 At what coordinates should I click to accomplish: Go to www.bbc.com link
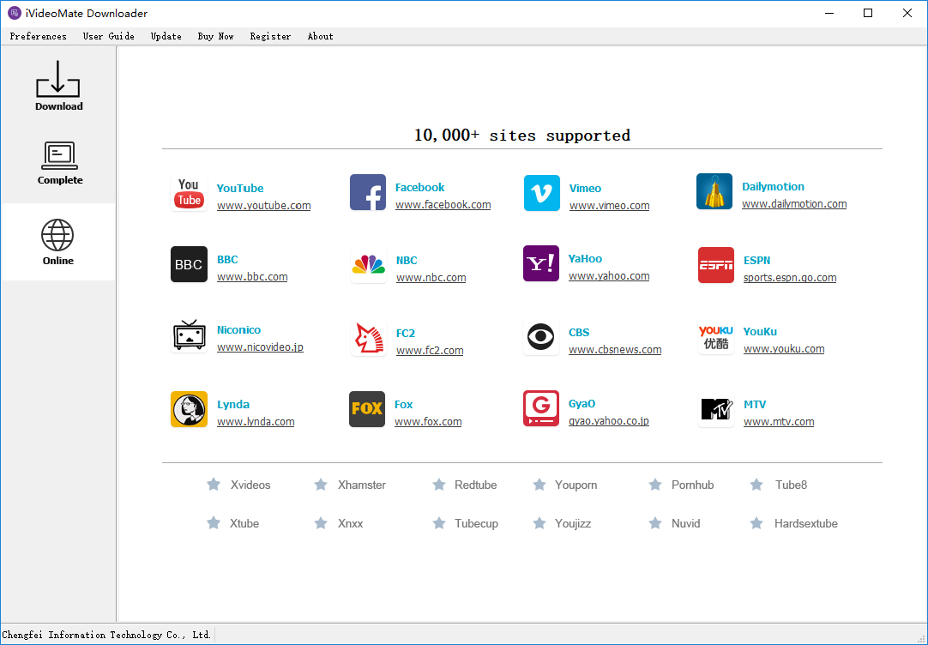click(252, 276)
